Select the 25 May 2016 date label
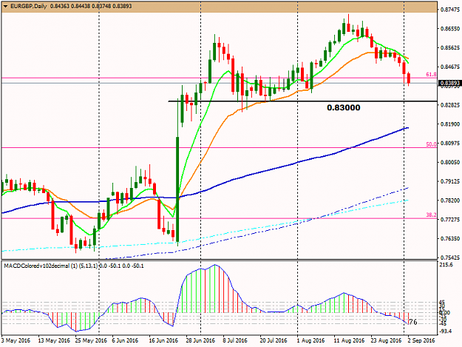 pos(91,340)
